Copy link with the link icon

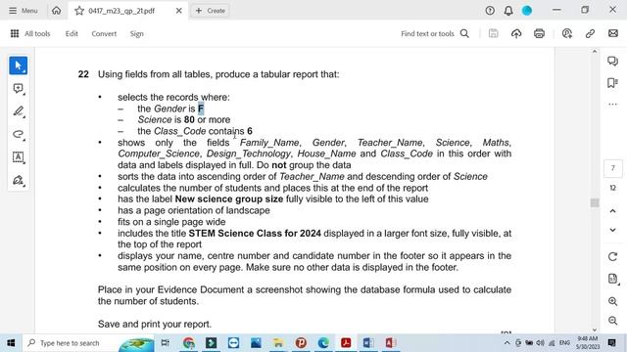(x=590, y=33)
